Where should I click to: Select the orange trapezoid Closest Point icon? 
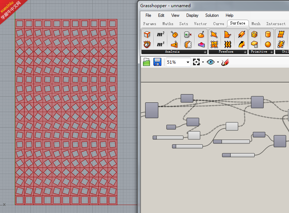[x=174, y=44]
